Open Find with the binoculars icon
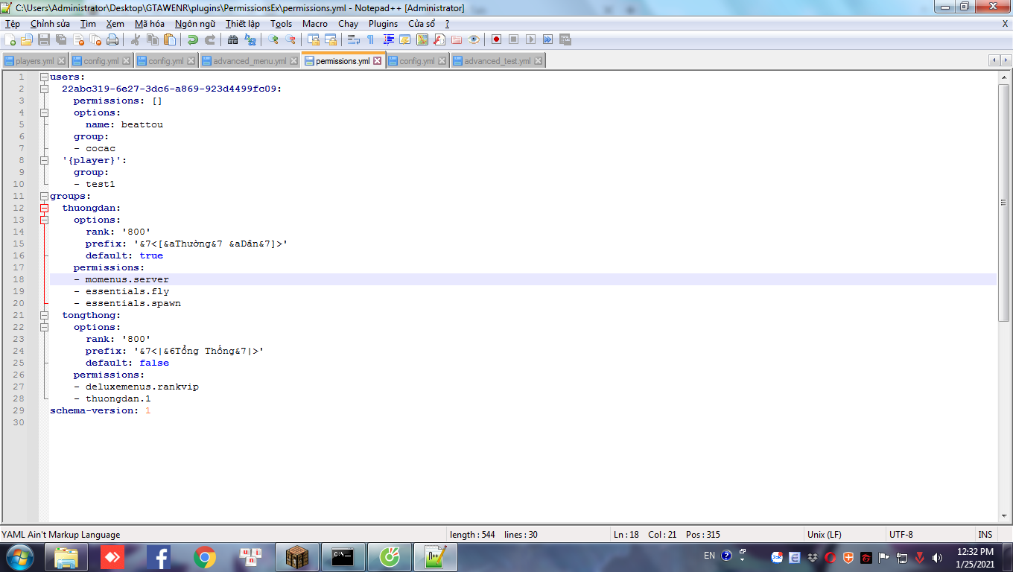The width and height of the screenshot is (1013, 572). (233, 39)
